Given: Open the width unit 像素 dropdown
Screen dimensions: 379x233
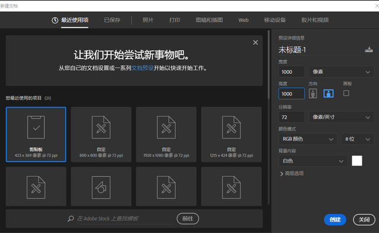Looking at the screenshot, I should [x=341, y=72].
